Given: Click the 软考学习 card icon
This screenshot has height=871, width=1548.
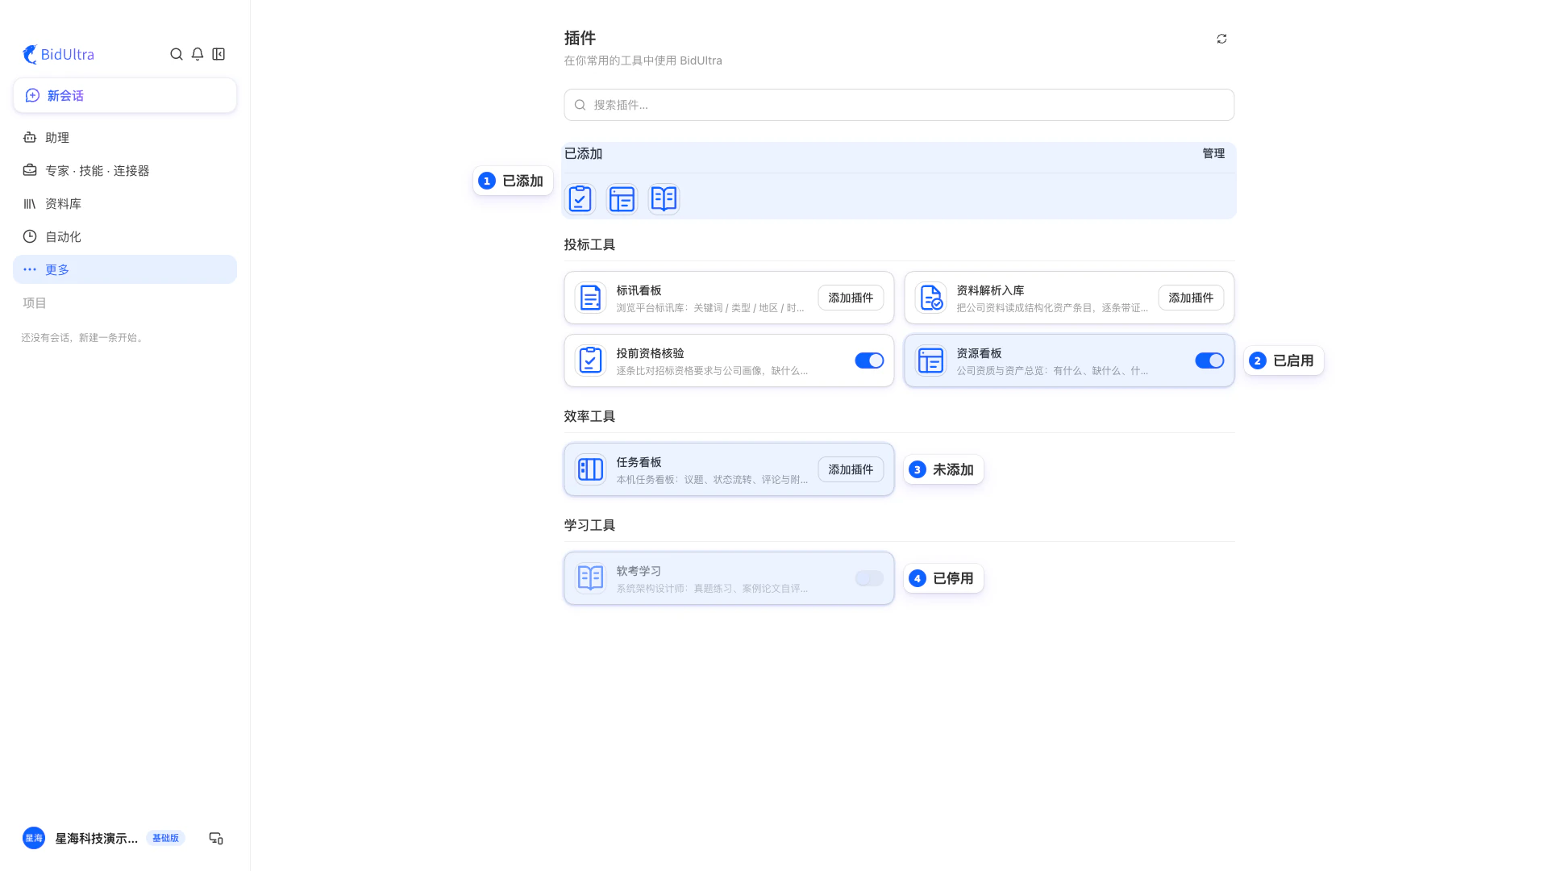Looking at the screenshot, I should 590,578.
